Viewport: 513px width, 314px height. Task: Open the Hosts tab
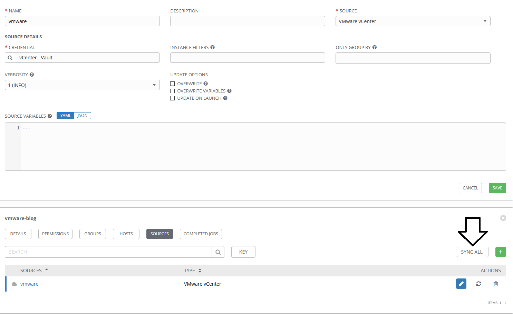click(x=126, y=234)
